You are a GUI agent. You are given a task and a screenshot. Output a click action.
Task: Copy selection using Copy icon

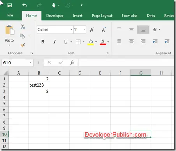22,36
